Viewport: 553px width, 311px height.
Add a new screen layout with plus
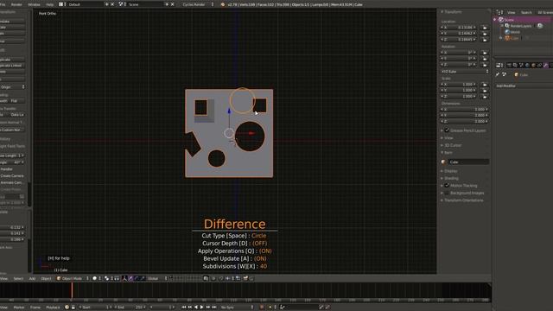point(107,4)
